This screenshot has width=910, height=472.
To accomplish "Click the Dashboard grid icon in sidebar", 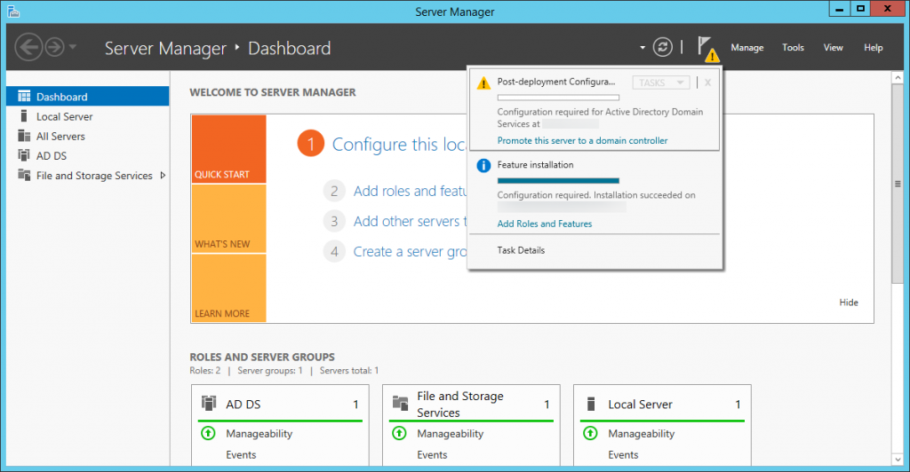I will click(24, 96).
